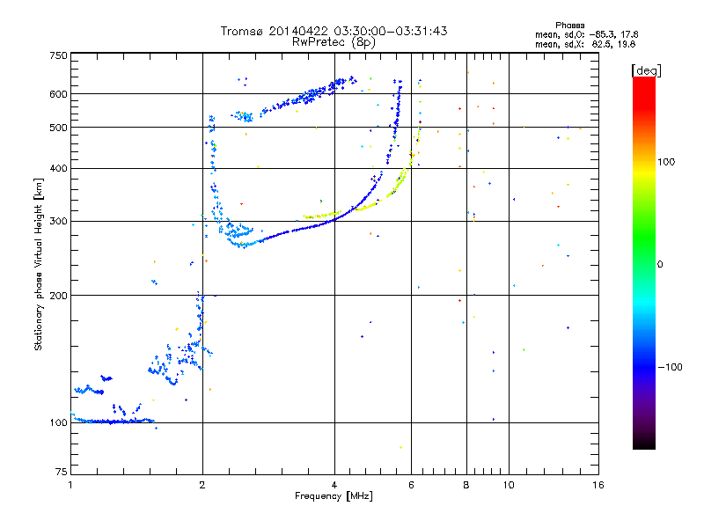This screenshot has height=528, width=704.
Task: Click the plot title 'Tromsø 20140422 03:30:00-03:31:43'
Action: [x=334, y=31]
